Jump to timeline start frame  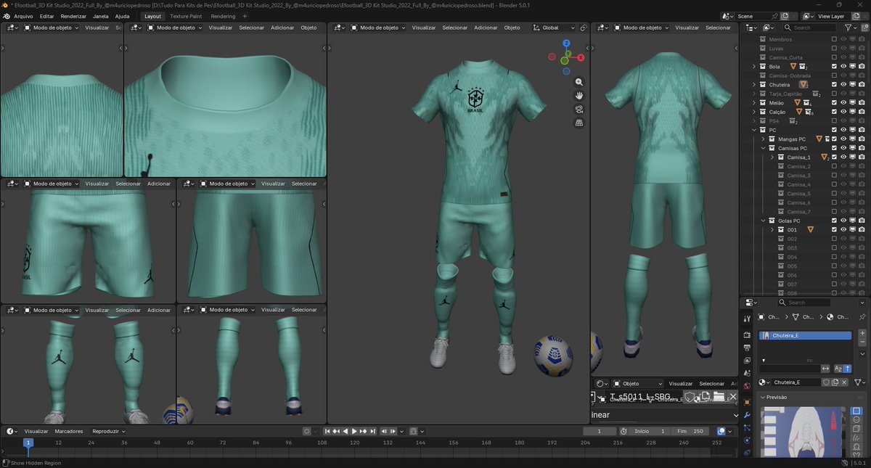tap(327, 431)
